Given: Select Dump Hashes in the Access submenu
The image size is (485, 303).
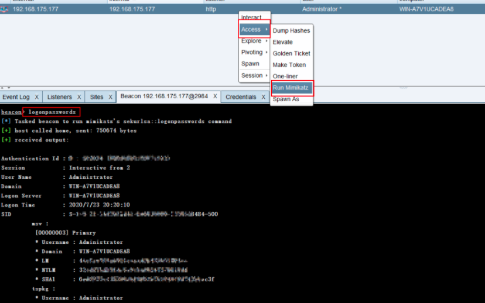Looking at the screenshot, I should click(x=291, y=30).
